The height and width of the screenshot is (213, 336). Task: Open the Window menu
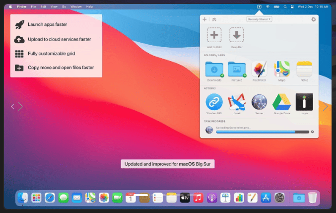[76, 6]
